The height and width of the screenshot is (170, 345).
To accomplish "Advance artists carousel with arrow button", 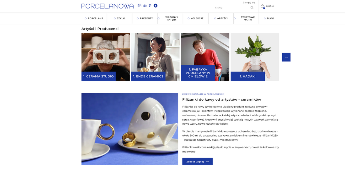I will [286, 57].
